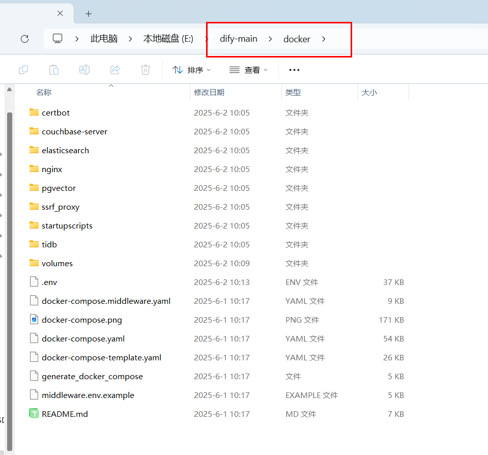Click scrollbar up arrow in left pane
Screen dimensions: 488x455
9,89
